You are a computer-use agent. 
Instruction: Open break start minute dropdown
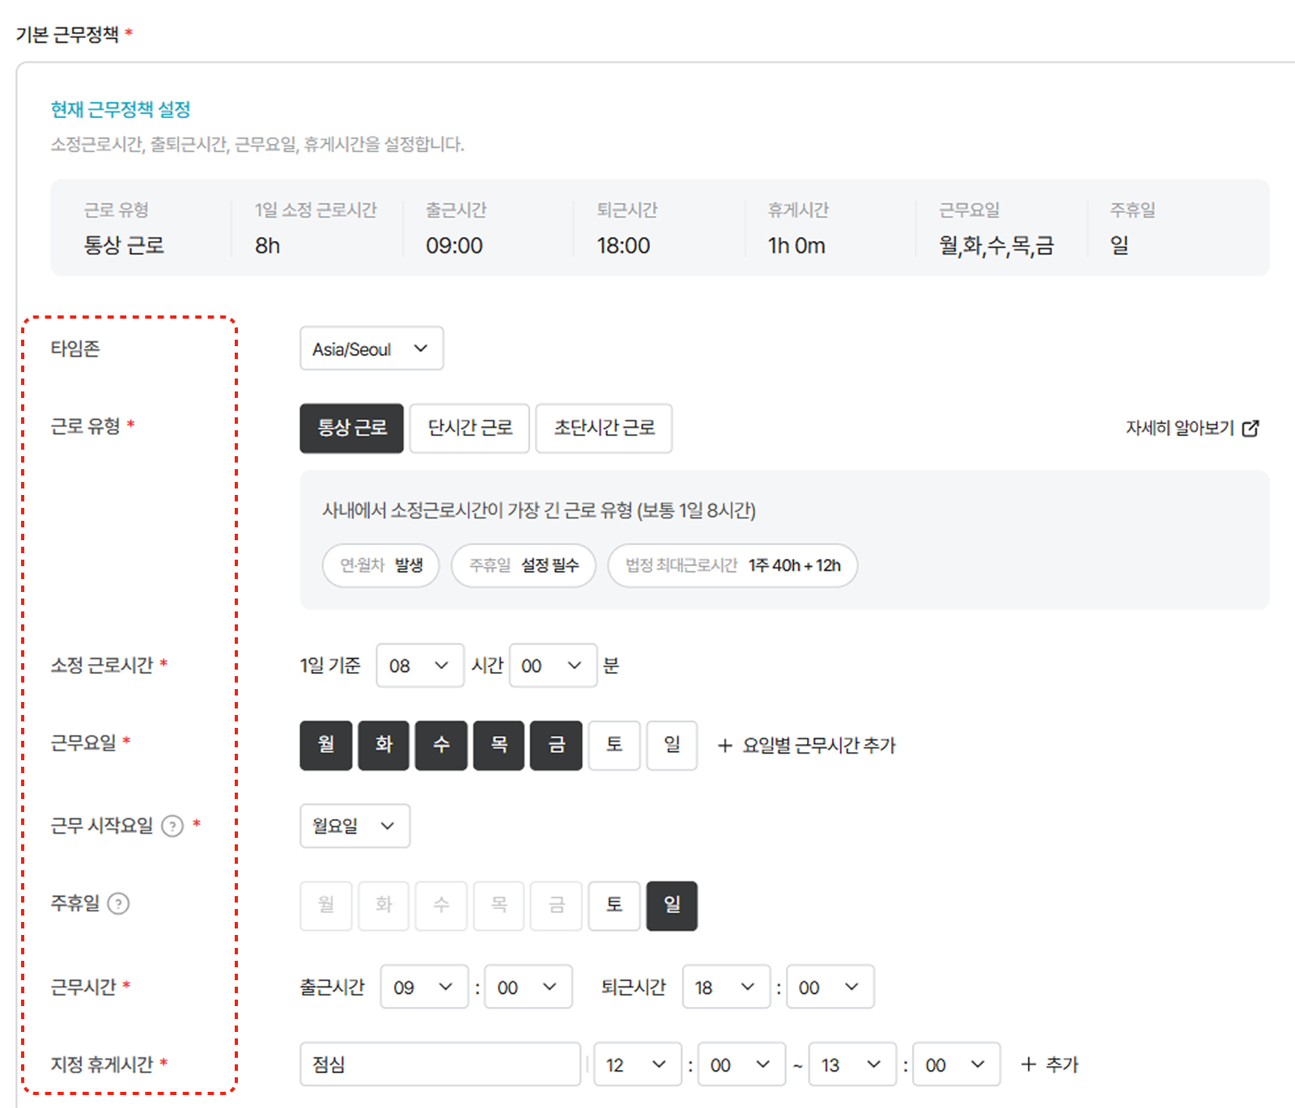click(741, 1064)
